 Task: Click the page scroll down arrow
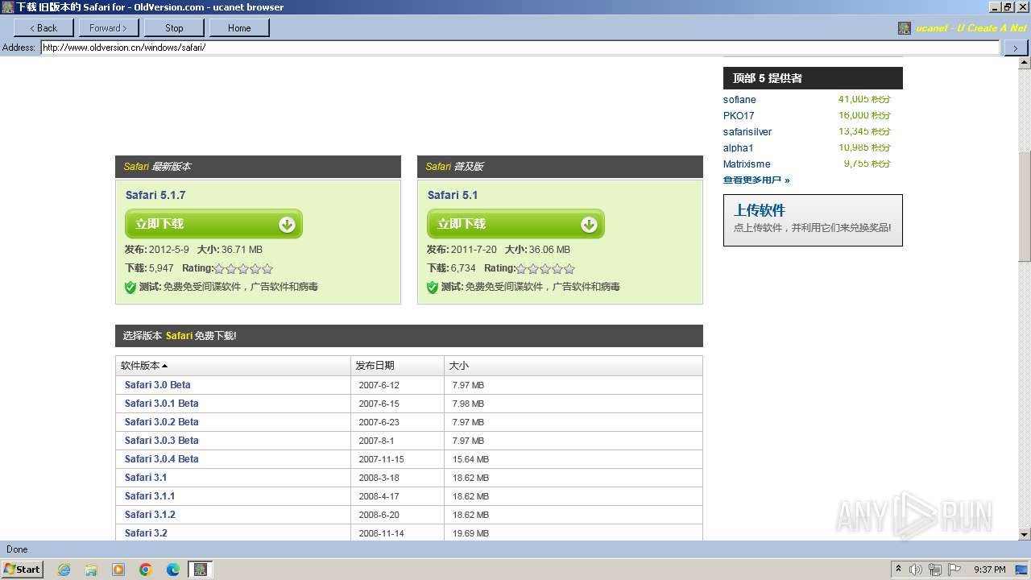[x=1025, y=533]
